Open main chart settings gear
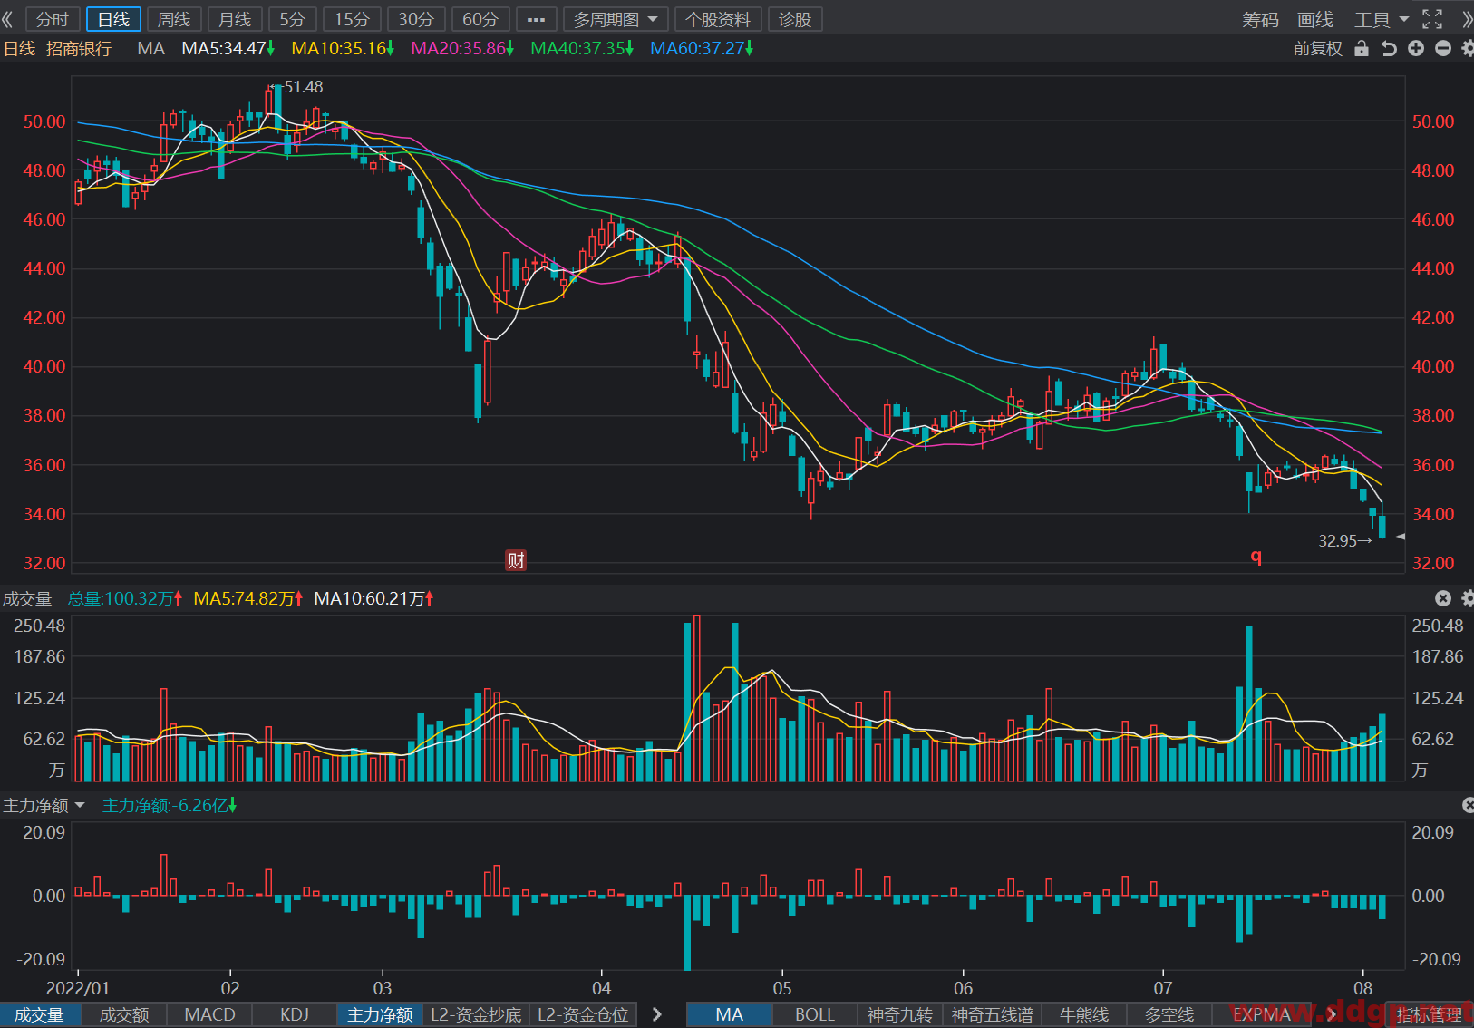Image resolution: width=1474 pixels, height=1028 pixels. (x=1468, y=48)
